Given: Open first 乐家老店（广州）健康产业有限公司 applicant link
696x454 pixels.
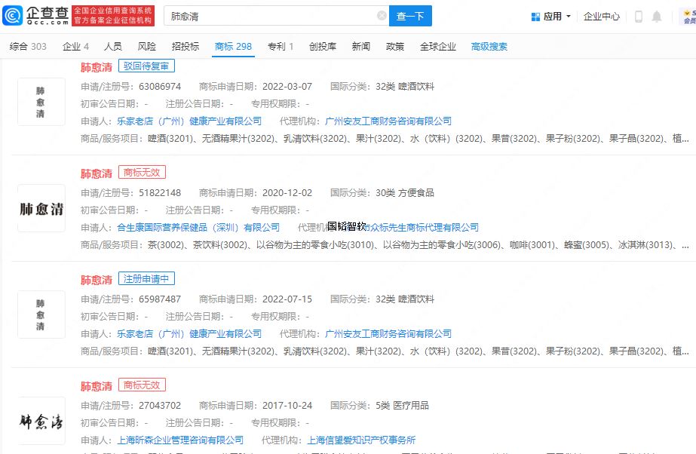Looking at the screenshot, I should (189, 121).
